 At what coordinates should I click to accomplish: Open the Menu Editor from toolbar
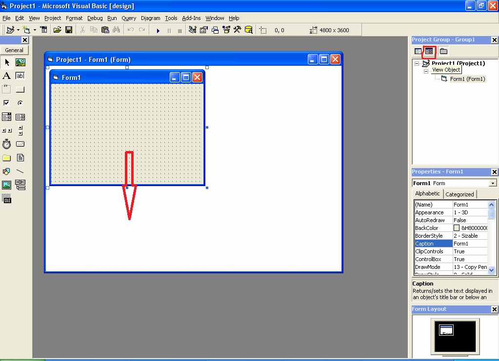tap(43, 30)
